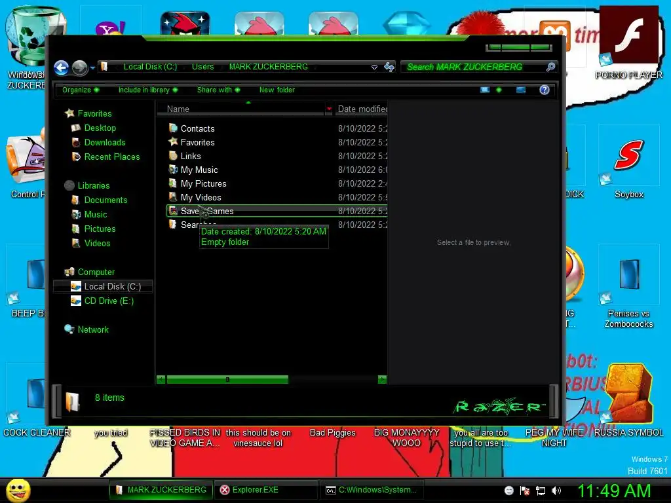
Task: Open the Music library in sidebar
Action: (95, 215)
